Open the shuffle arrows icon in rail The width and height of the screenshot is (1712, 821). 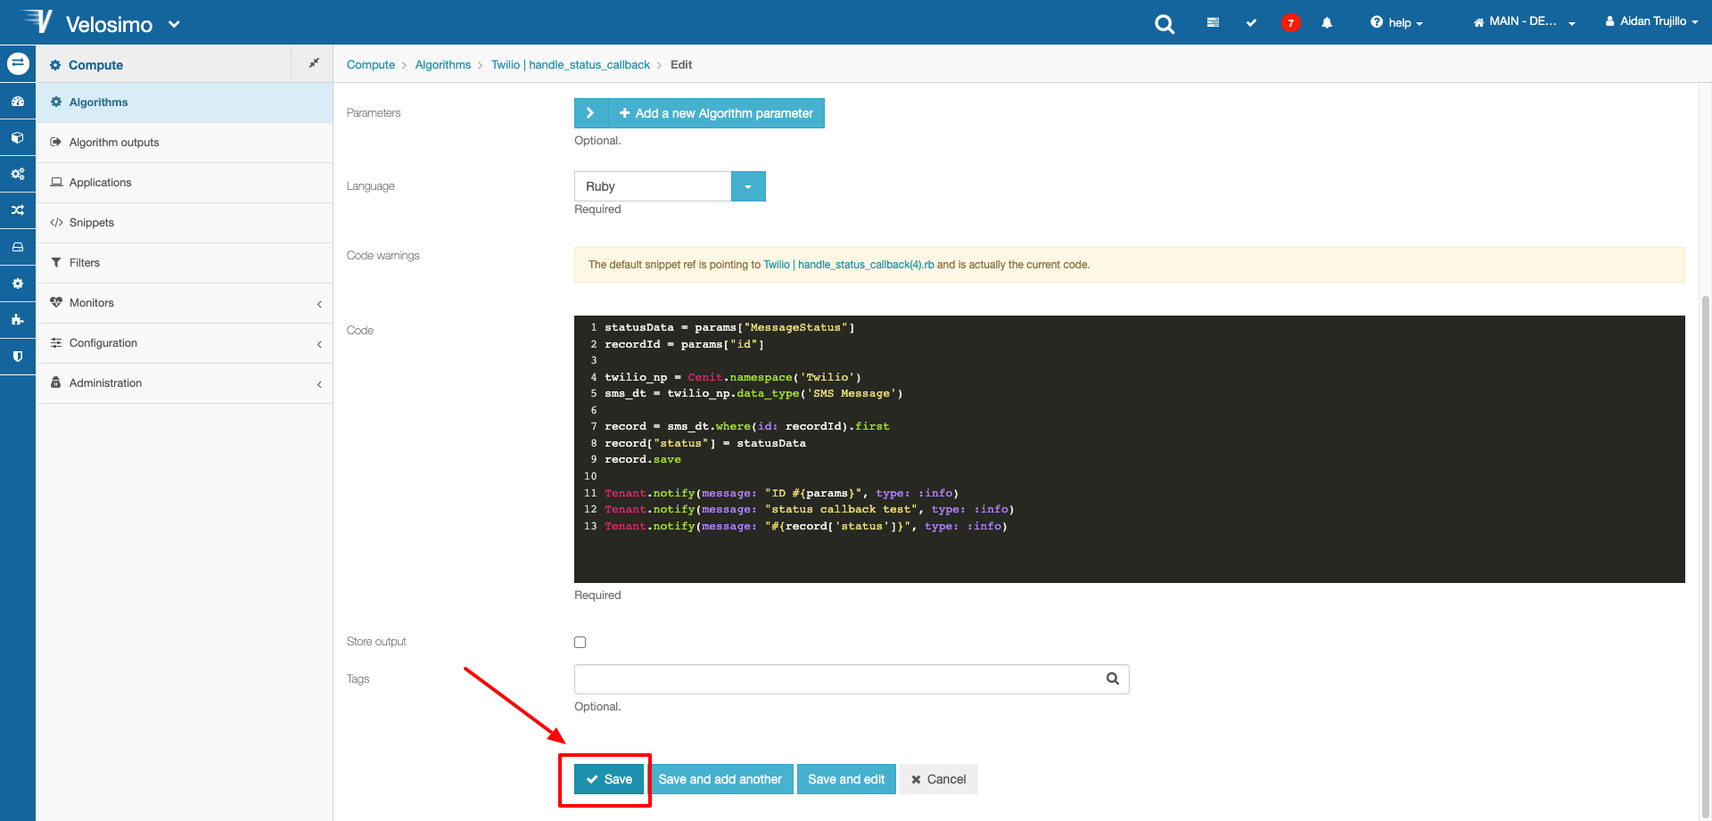tap(18, 210)
